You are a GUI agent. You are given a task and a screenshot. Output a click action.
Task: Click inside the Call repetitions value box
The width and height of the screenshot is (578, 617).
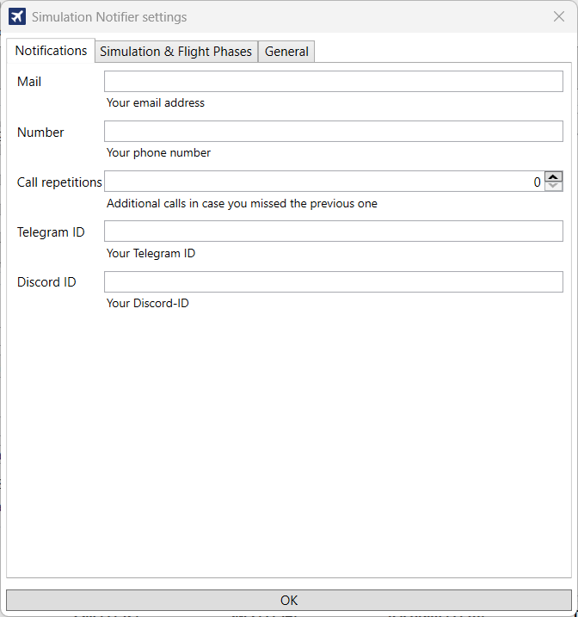click(324, 182)
